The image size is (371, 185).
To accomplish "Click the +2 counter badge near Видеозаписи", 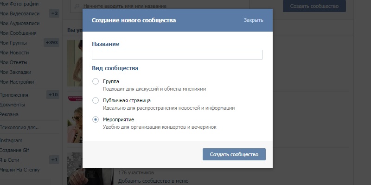I will tap(54, 13).
